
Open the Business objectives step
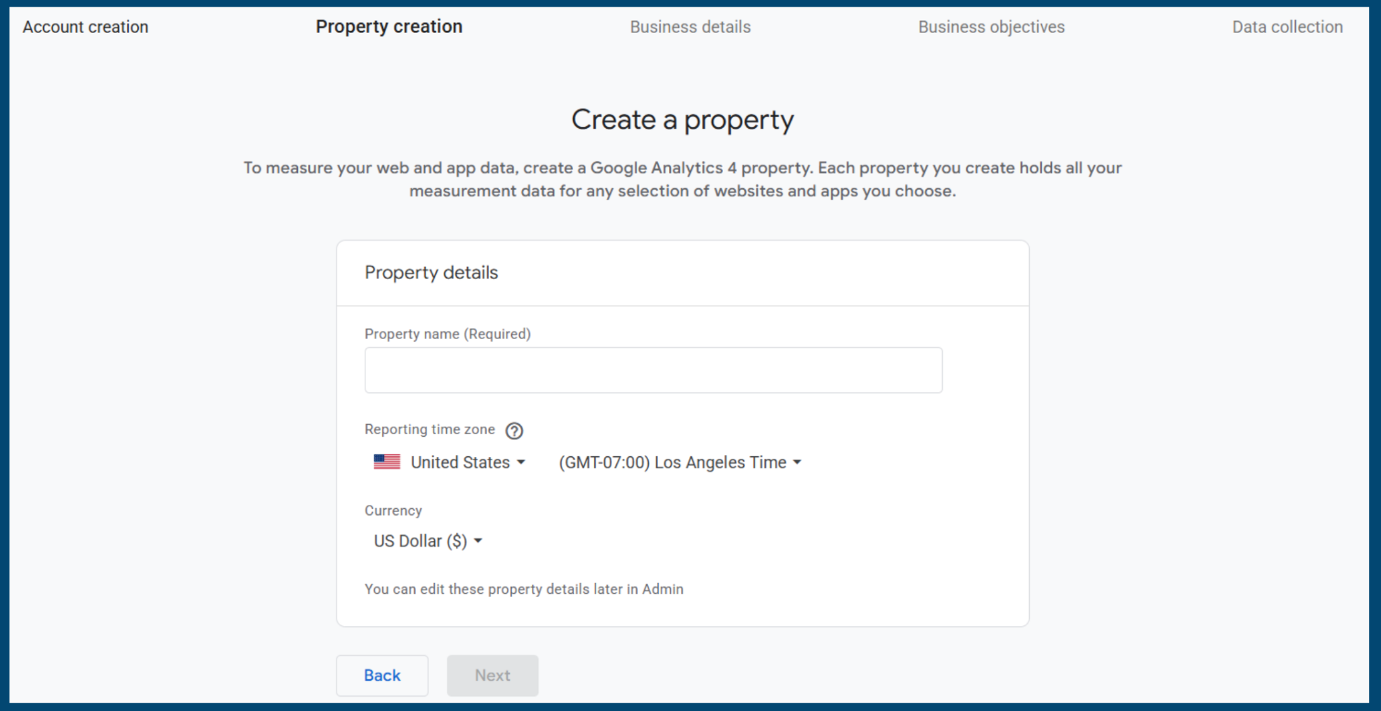[991, 27]
